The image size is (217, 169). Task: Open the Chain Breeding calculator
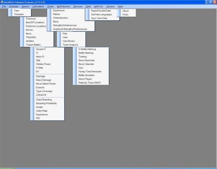pos(44,100)
